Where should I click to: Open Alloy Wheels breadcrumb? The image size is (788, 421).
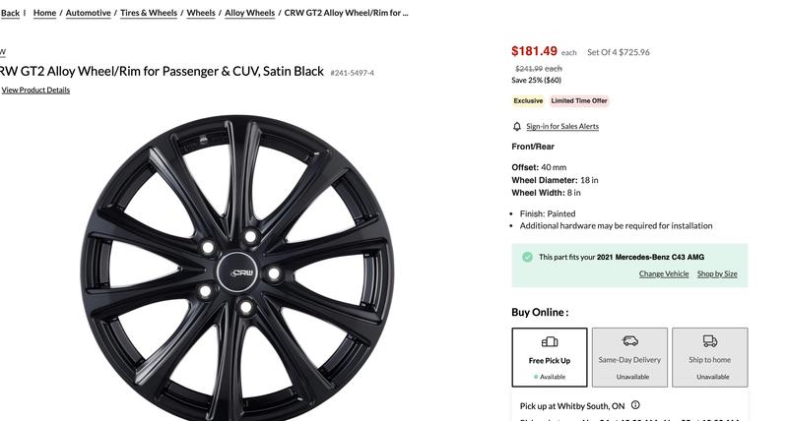(250, 13)
